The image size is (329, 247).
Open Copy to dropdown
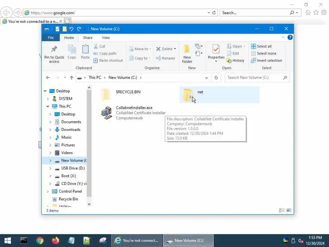click(x=140, y=58)
